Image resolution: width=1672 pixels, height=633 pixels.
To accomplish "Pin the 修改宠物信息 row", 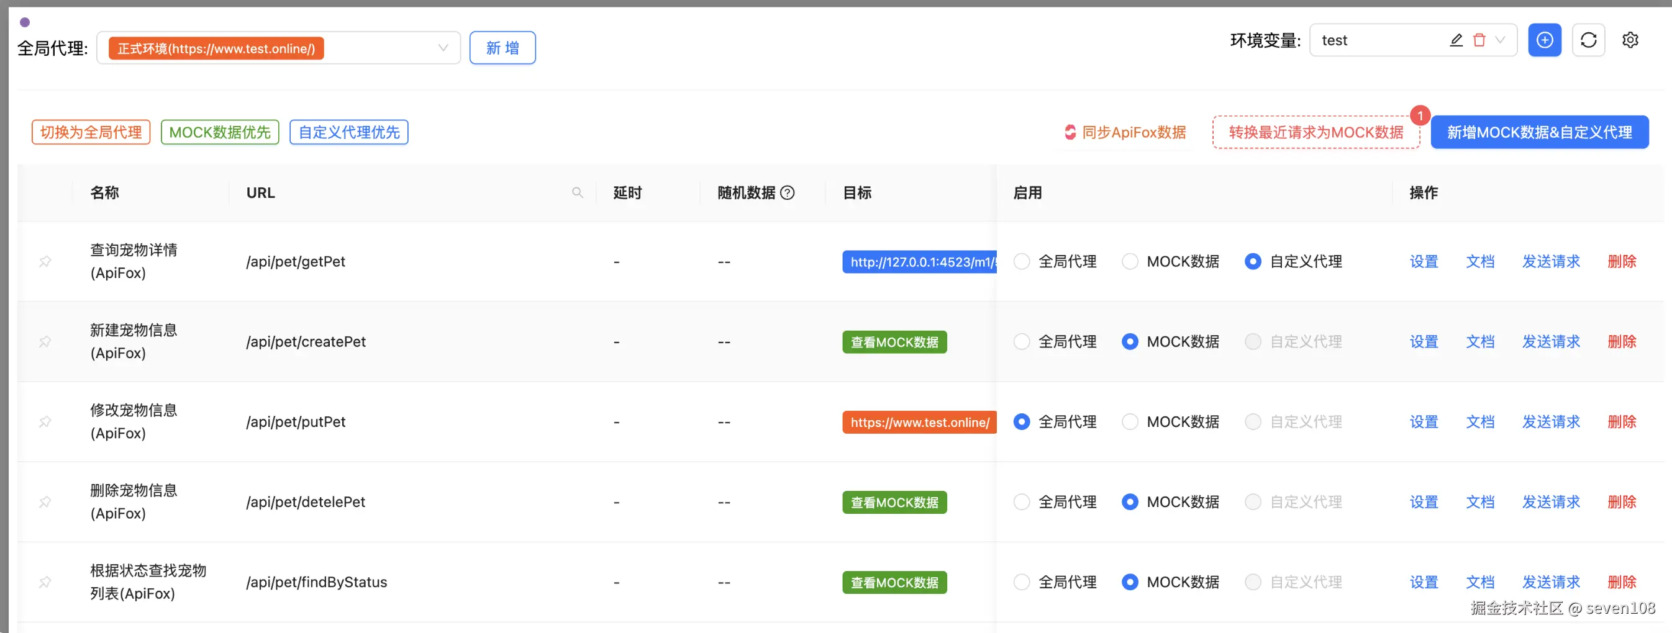I will (45, 421).
